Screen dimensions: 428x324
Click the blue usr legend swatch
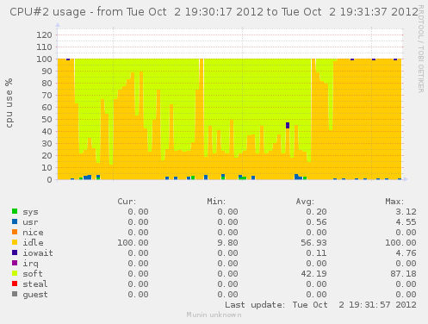click(x=15, y=221)
